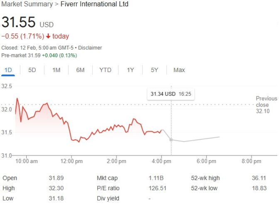The image size is (279, 208).
Task: Click the Disclaimer link
Action: [x=91, y=48]
